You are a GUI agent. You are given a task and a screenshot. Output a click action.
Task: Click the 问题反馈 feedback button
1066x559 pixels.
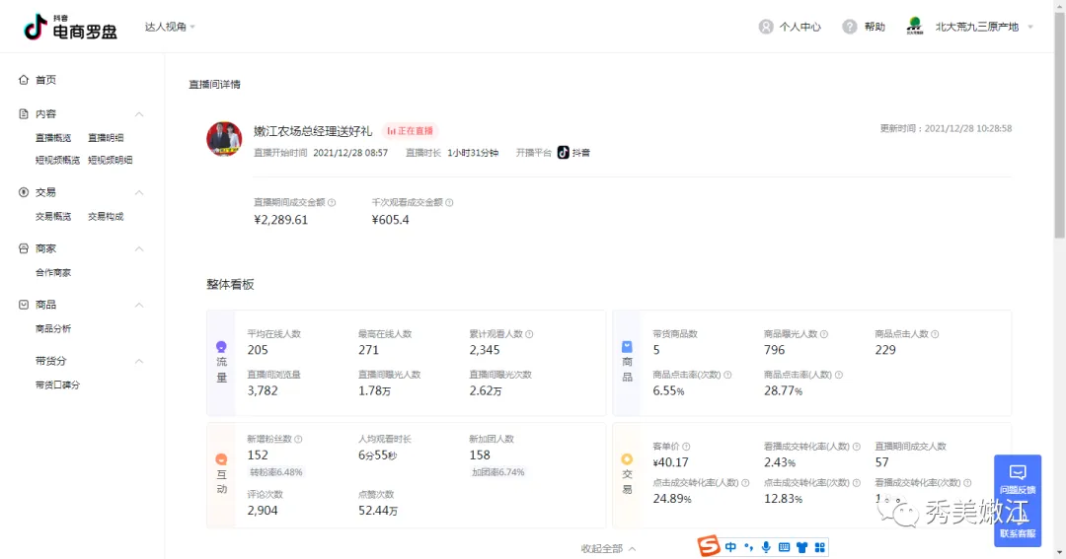(x=1017, y=479)
